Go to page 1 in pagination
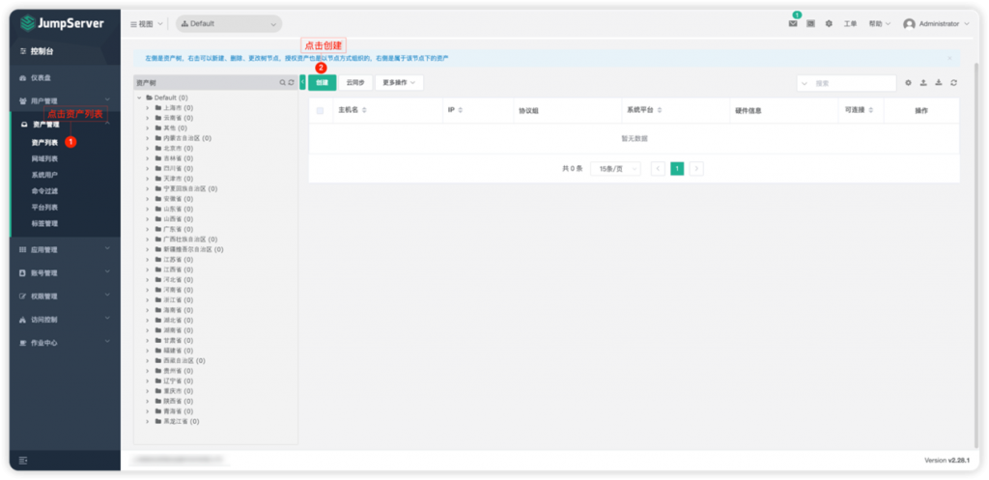The image size is (989, 480). click(677, 168)
